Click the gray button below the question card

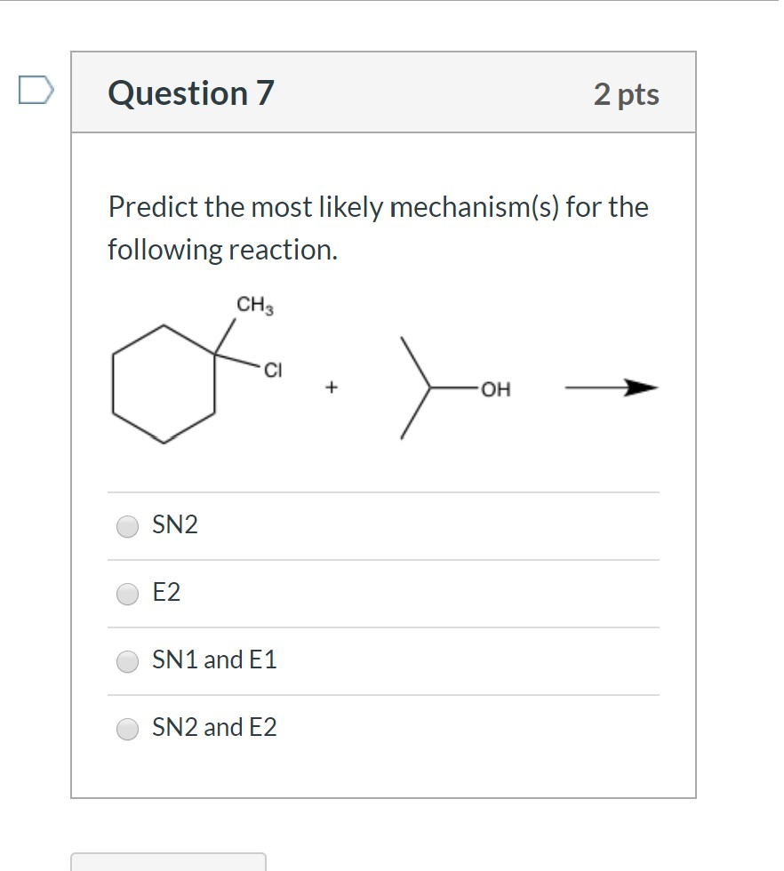point(169,864)
